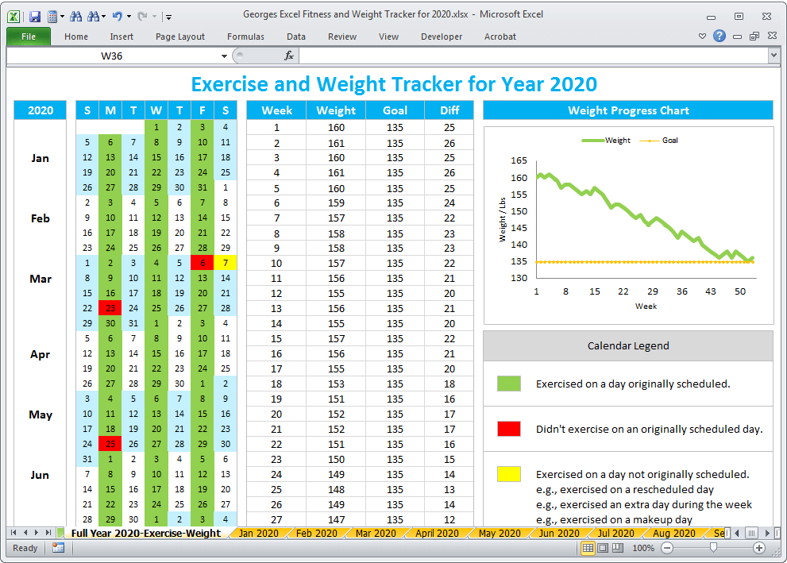Open Customize Quick Access Toolbar dropdown
The image size is (787, 563).
169,17
